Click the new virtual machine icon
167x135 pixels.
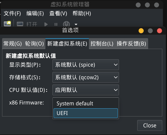coord(7,23)
